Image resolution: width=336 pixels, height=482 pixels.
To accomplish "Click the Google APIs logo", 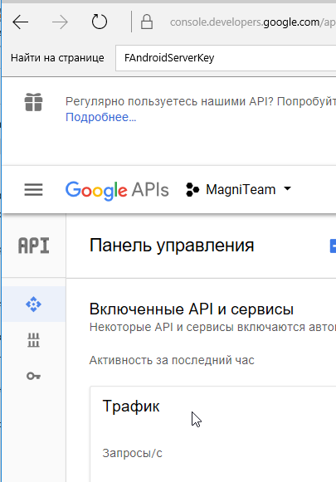I will coord(117,190).
